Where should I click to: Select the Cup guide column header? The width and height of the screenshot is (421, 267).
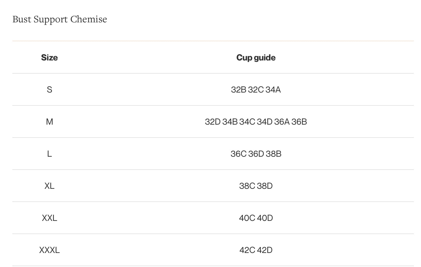pyautogui.click(x=256, y=58)
